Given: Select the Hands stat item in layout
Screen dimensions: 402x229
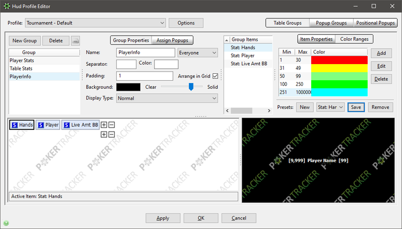Looking at the screenshot, I should pyautogui.click(x=22, y=125).
